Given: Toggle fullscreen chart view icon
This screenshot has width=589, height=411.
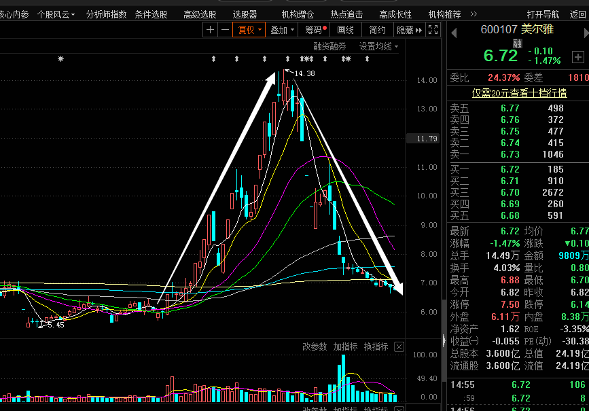Looking at the screenshot, I should click(x=433, y=30).
